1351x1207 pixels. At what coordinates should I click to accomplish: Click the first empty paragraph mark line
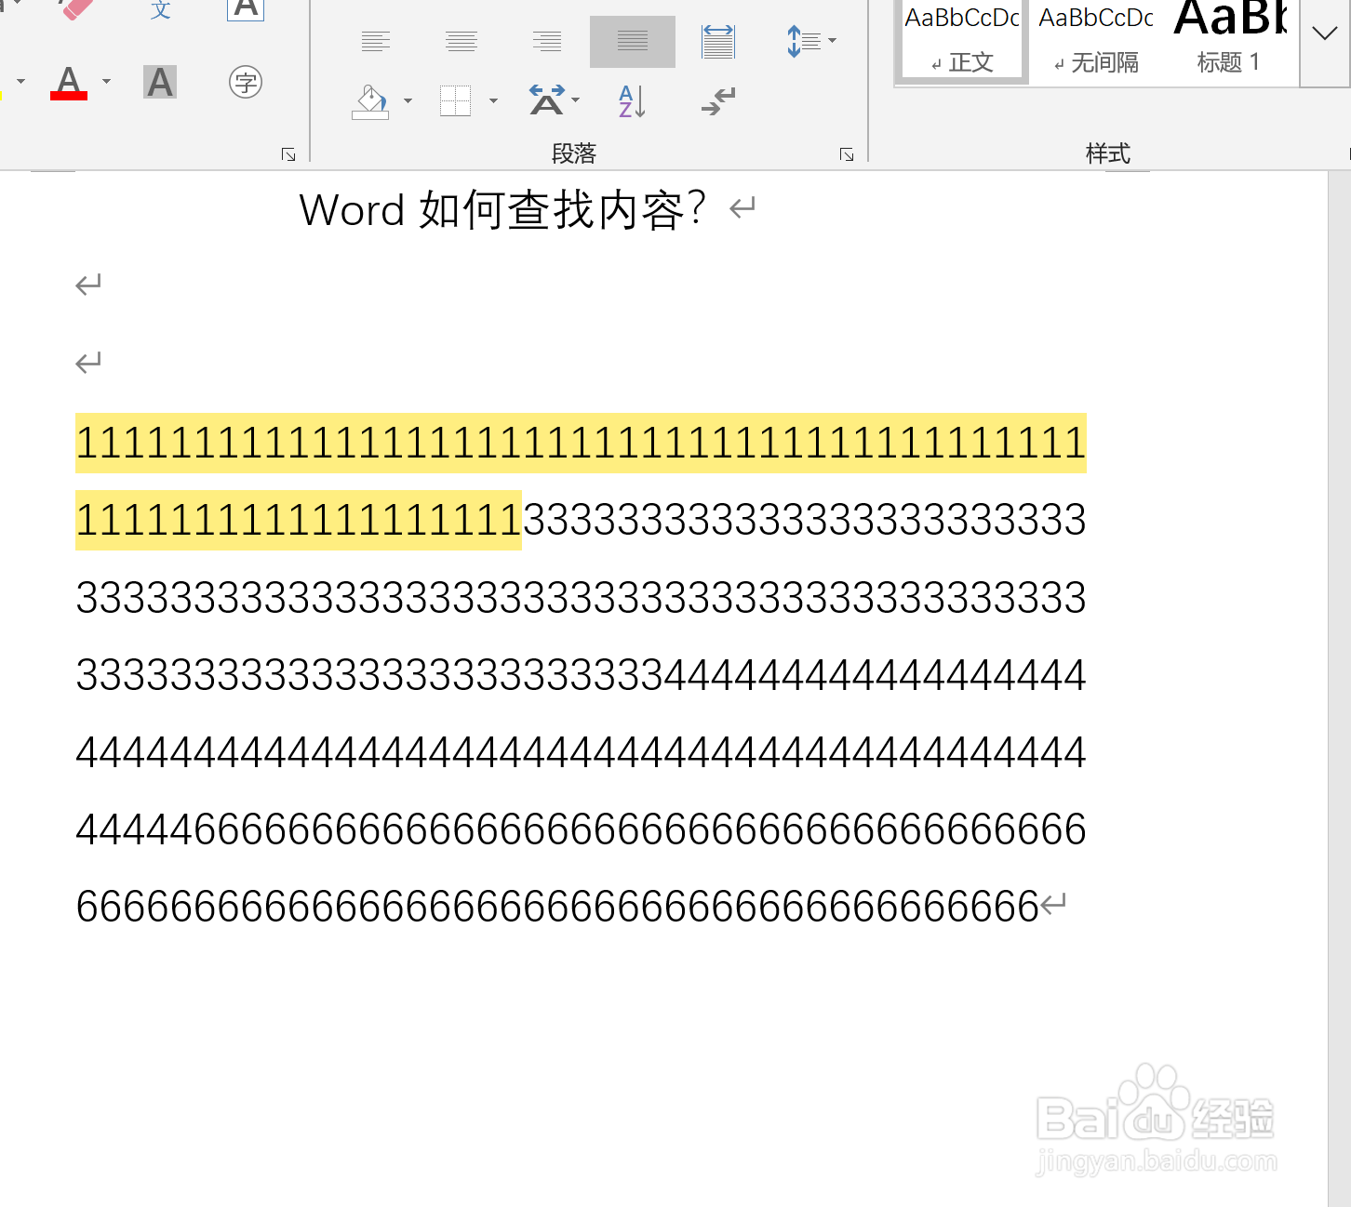[88, 285]
